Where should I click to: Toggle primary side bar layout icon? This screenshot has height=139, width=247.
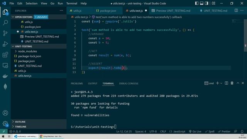(196, 3)
